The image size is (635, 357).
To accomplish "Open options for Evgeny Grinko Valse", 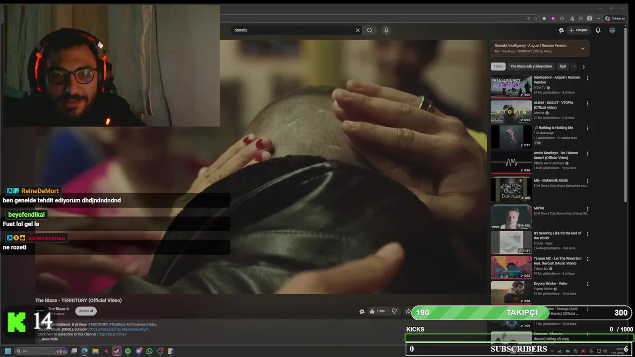I will coord(587,284).
